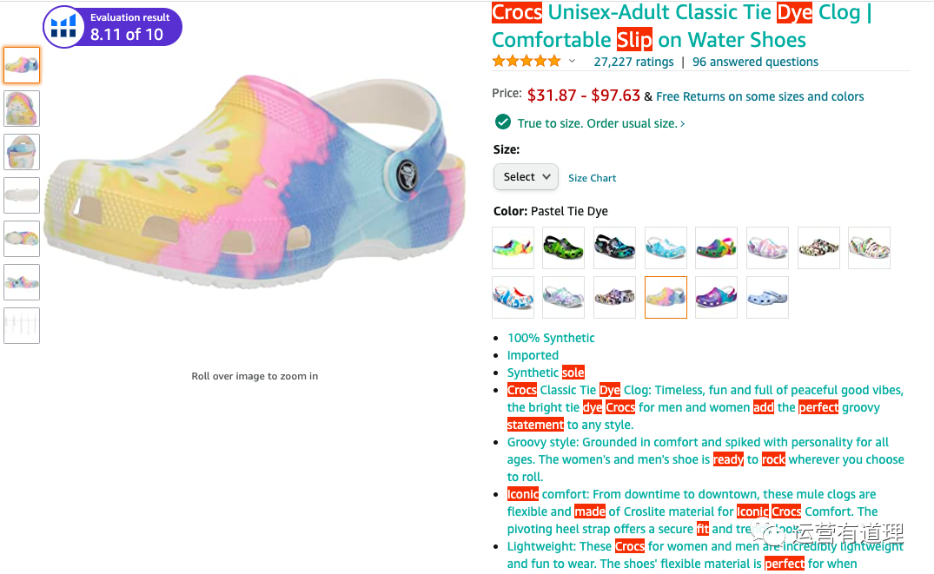
Task: Select the white sole thumbnail image
Action: click(x=22, y=195)
